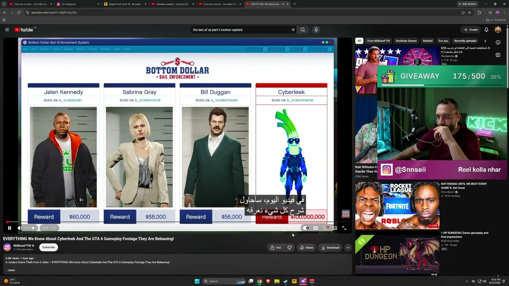Image resolution: width=509 pixels, height=286 pixels.
Task: Pause the playing video
Action: coord(10,228)
